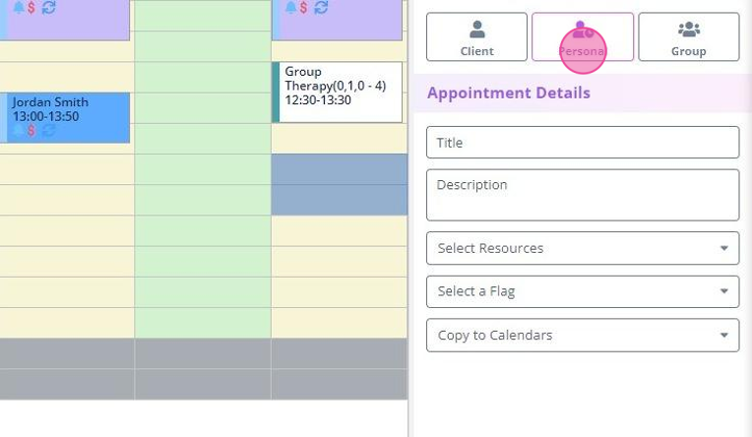Click into the Title field
752x437 pixels.
point(583,143)
